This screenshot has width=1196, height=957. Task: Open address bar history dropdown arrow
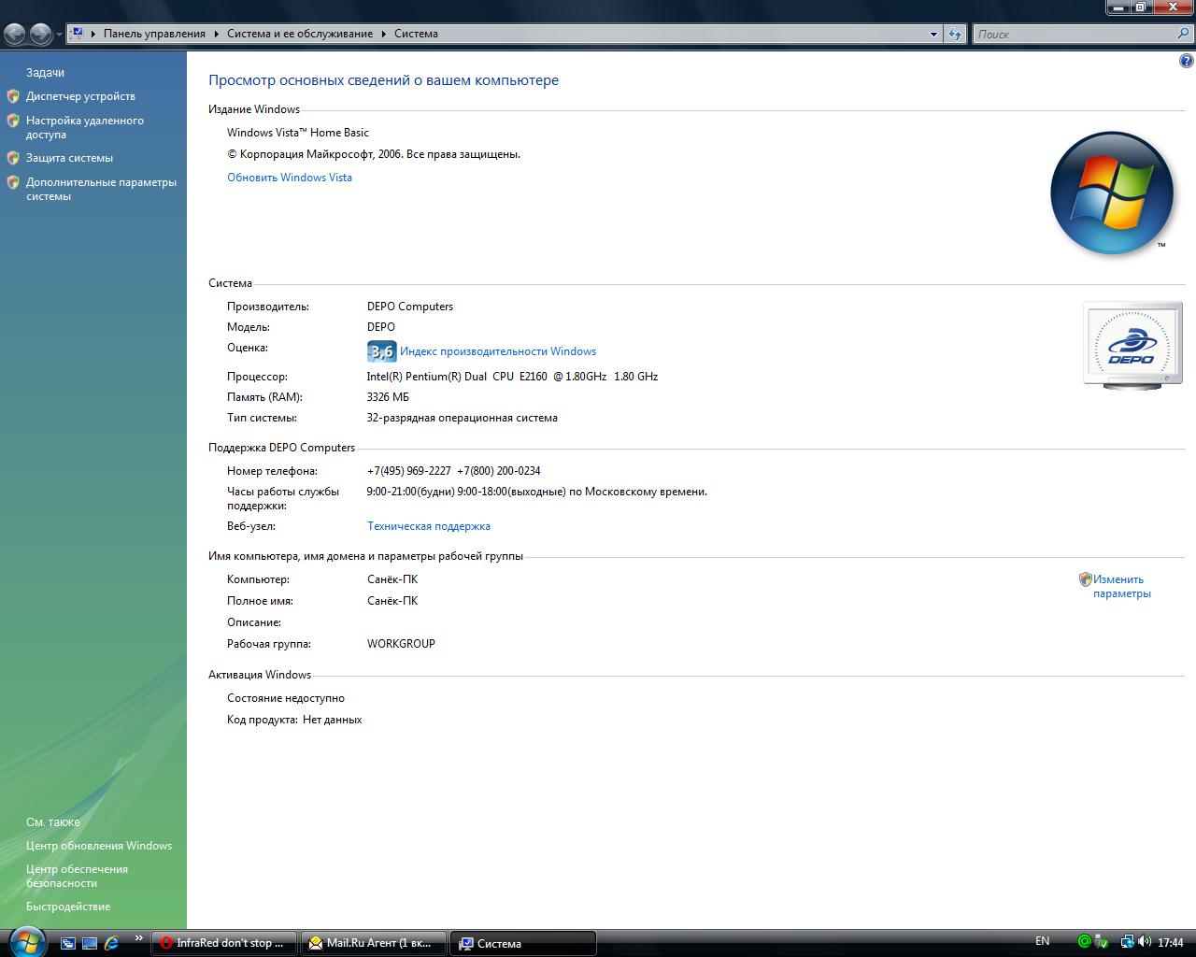tap(933, 35)
